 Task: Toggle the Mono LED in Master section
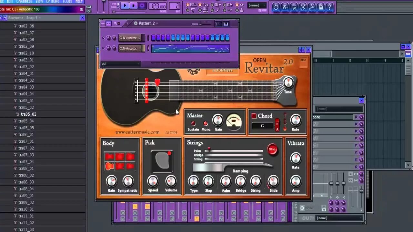point(206,123)
